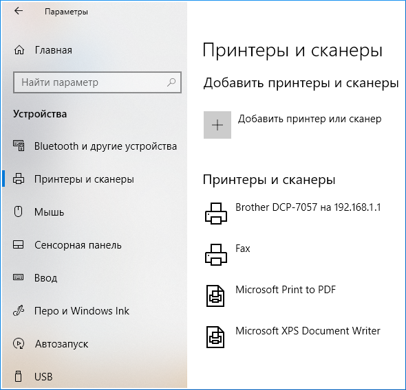406x390 pixels.
Task: Click the magnifier icon in search box
Action: pos(171,82)
